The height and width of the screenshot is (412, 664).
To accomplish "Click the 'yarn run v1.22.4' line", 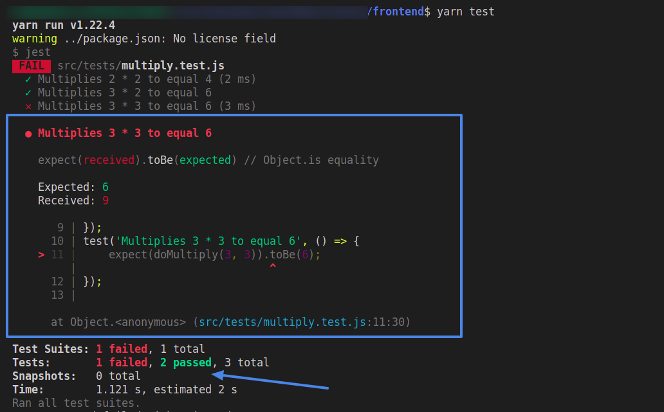I will pos(64,25).
